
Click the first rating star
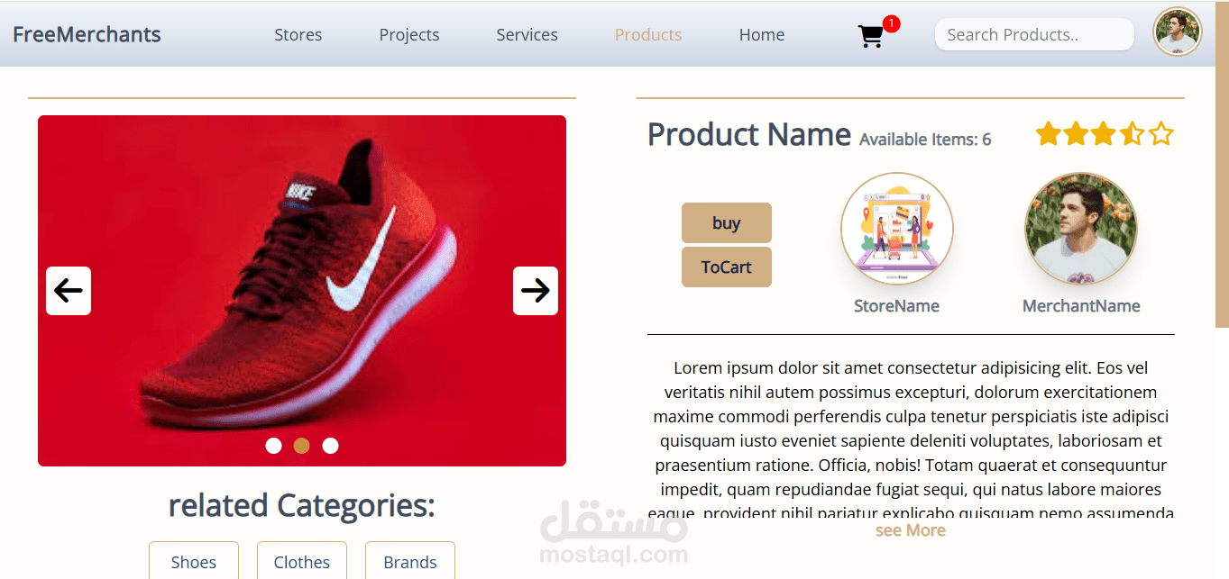pyautogui.click(x=1048, y=134)
